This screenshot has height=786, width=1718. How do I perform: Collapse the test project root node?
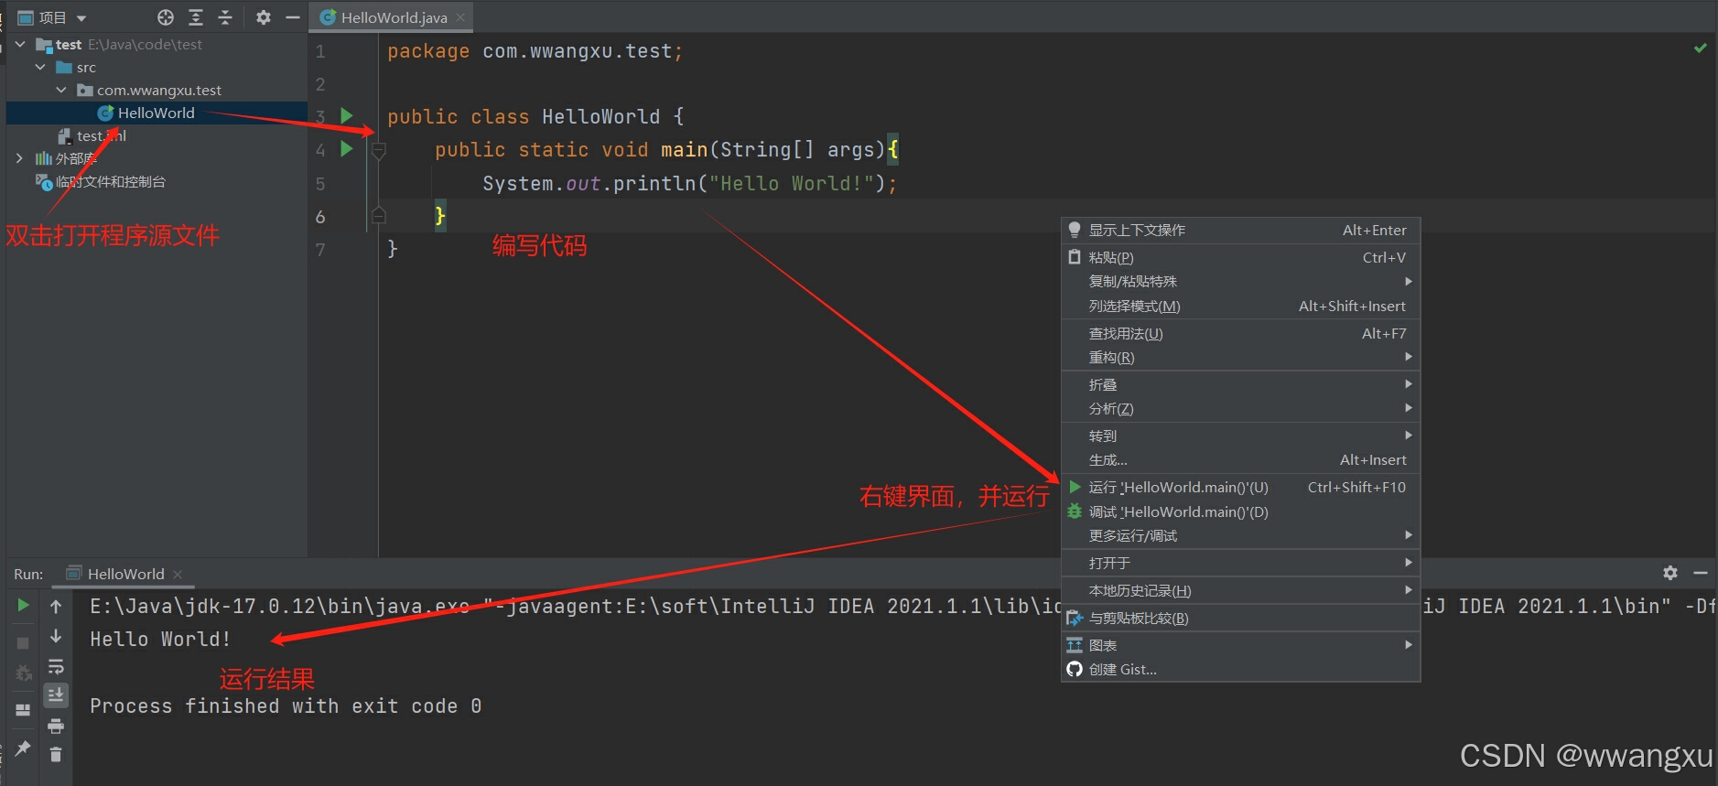coord(20,44)
